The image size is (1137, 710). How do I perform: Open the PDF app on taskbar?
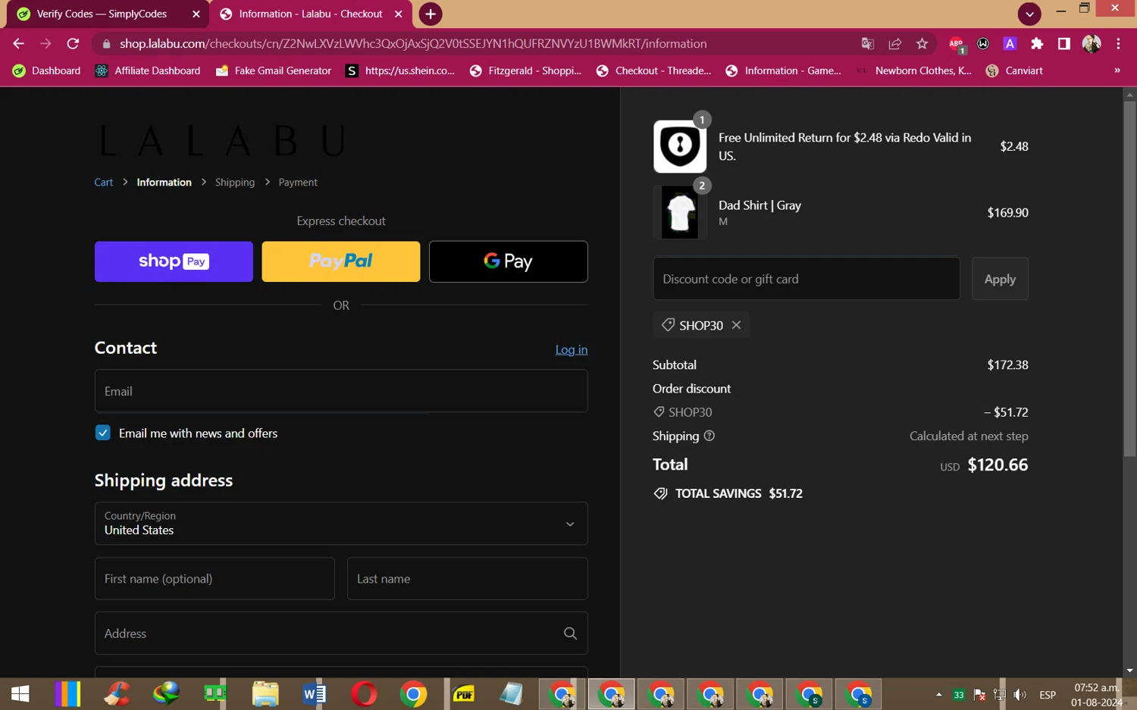tap(463, 693)
